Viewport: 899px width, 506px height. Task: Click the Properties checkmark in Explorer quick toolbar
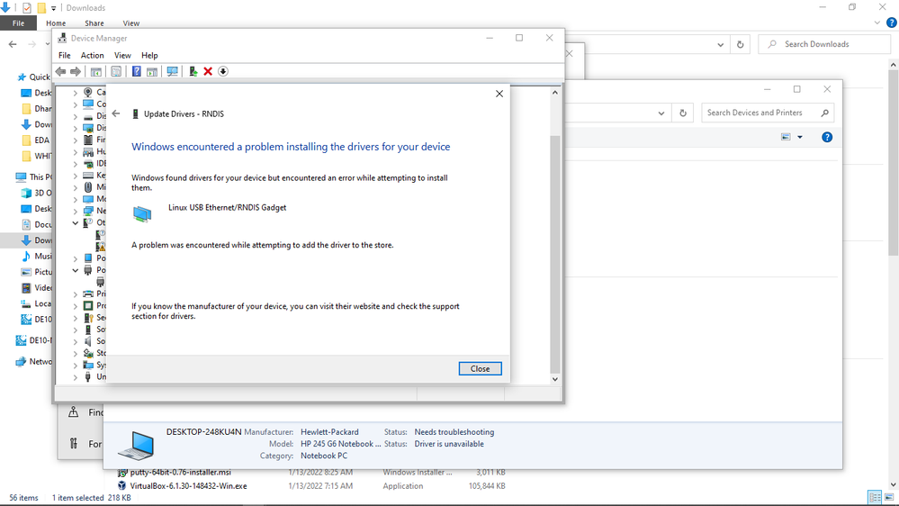(x=27, y=8)
